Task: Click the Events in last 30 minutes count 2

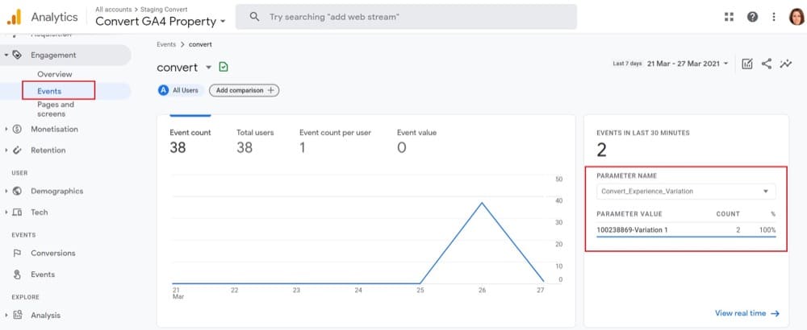Action: [x=601, y=150]
